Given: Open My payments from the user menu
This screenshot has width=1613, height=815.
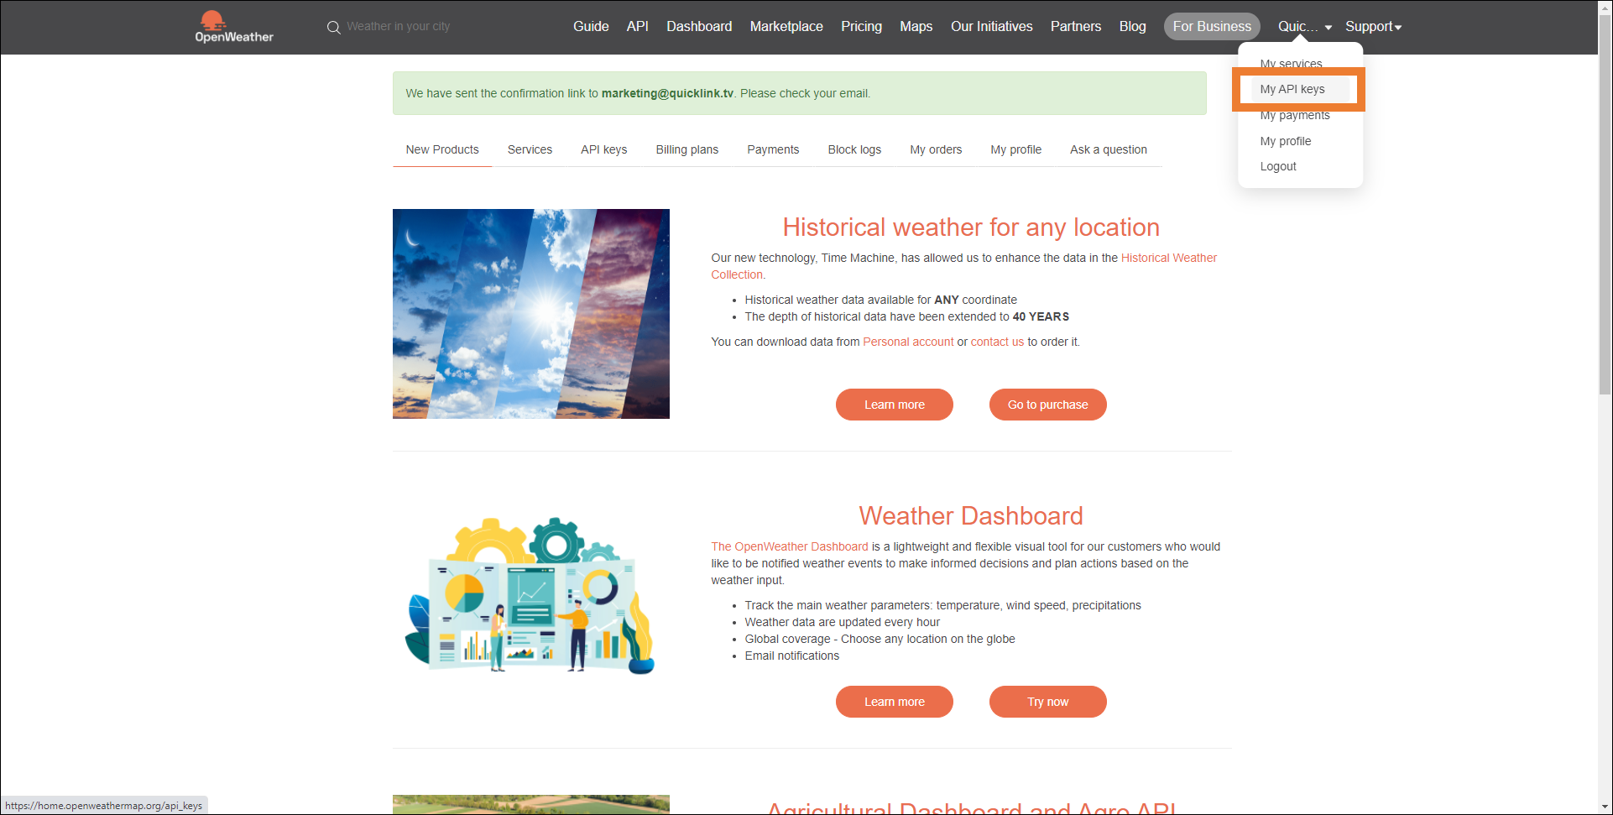Looking at the screenshot, I should 1295,115.
